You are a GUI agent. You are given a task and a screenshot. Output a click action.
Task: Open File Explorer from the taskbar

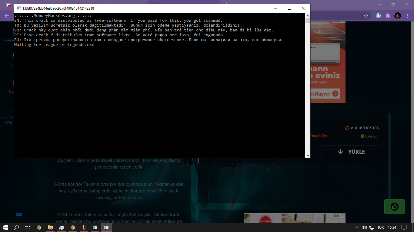[50, 227]
